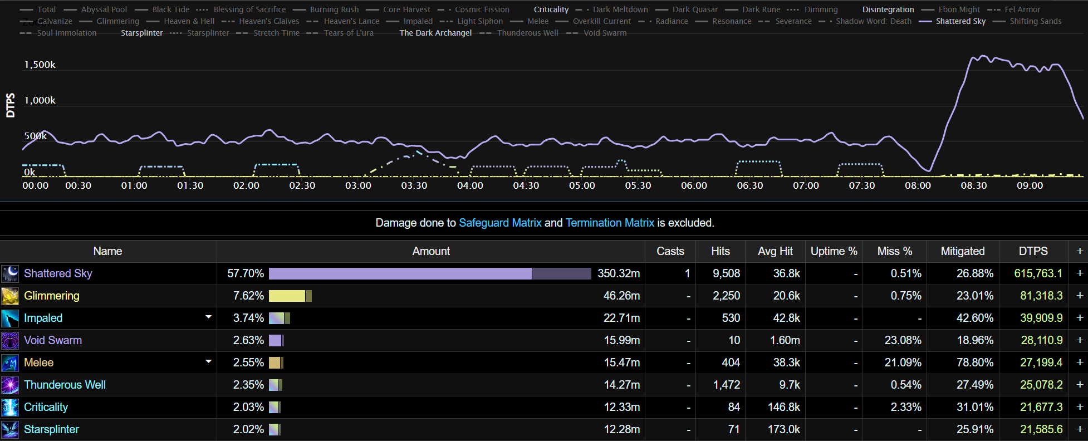Viewport: 1088px width, 441px height.
Task: Expand Thunderous Well row with plus
Action: coord(1080,385)
